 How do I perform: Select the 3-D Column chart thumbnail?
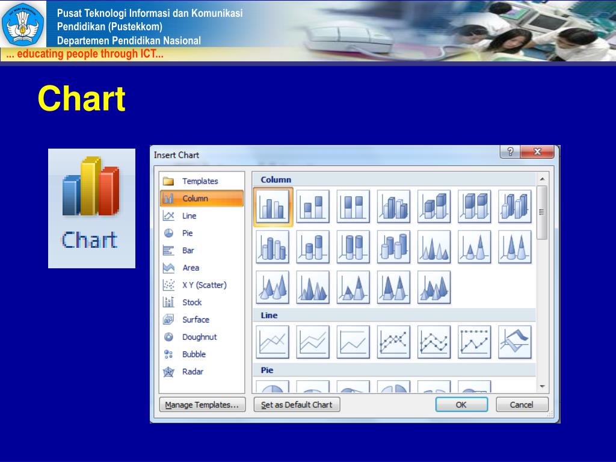point(515,207)
